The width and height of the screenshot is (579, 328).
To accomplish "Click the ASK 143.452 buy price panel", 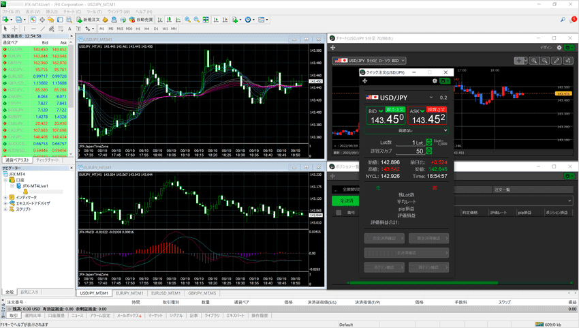I will pyautogui.click(x=427, y=115).
